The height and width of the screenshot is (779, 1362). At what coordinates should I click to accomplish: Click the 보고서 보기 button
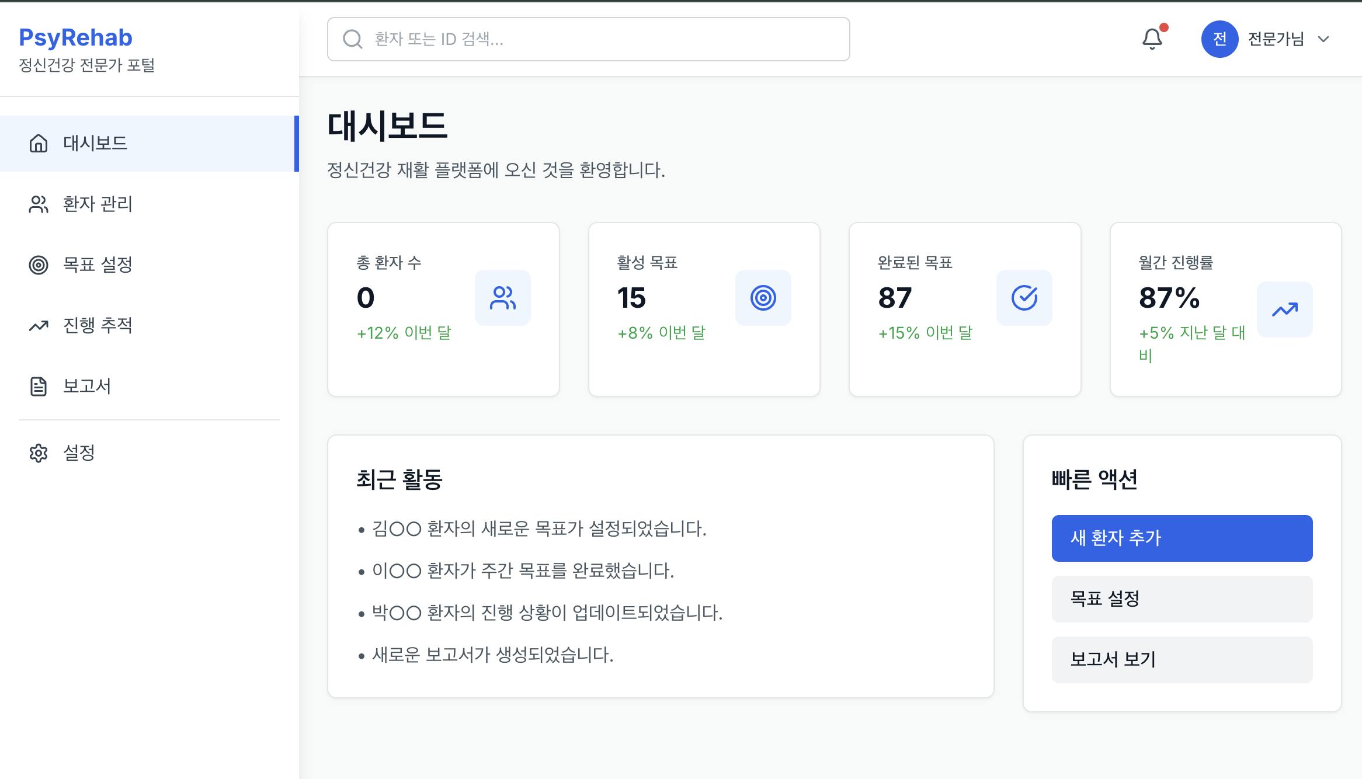(x=1182, y=660)
